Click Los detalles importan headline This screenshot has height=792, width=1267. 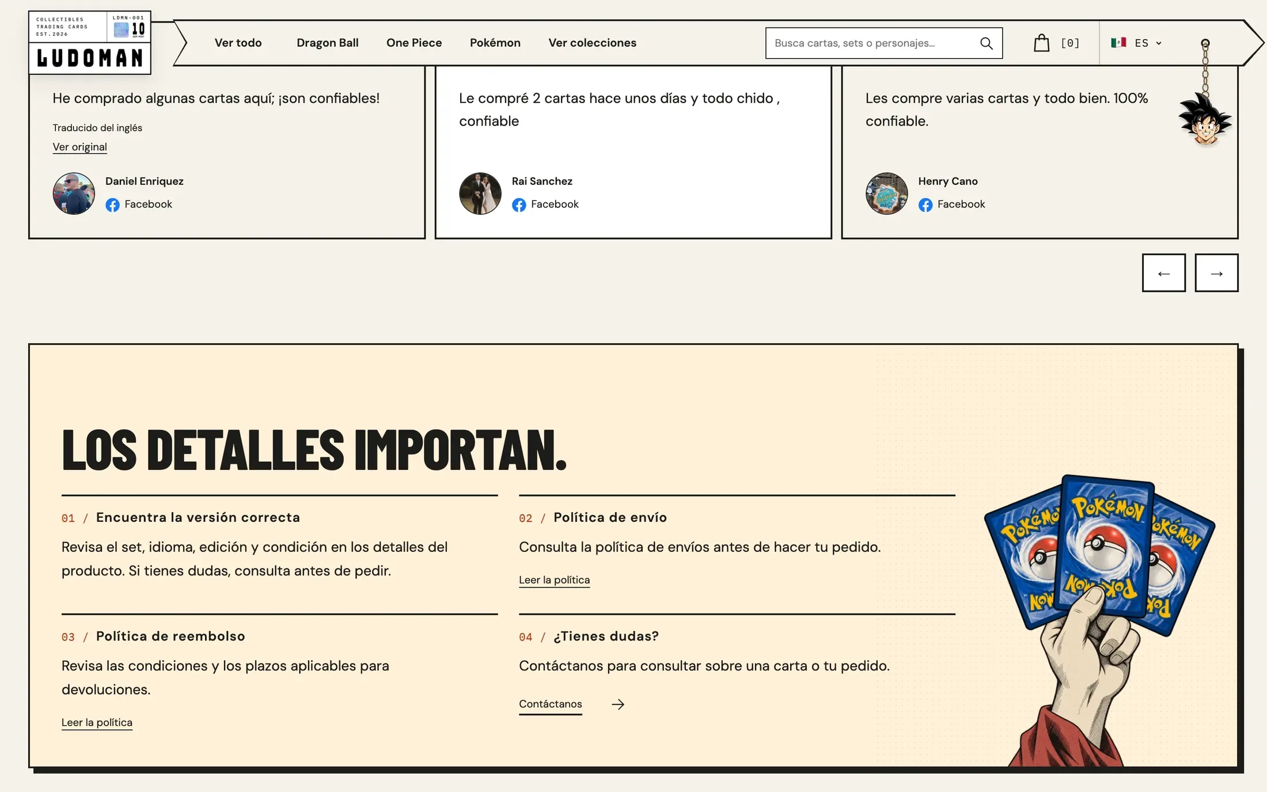pos(314,450)
